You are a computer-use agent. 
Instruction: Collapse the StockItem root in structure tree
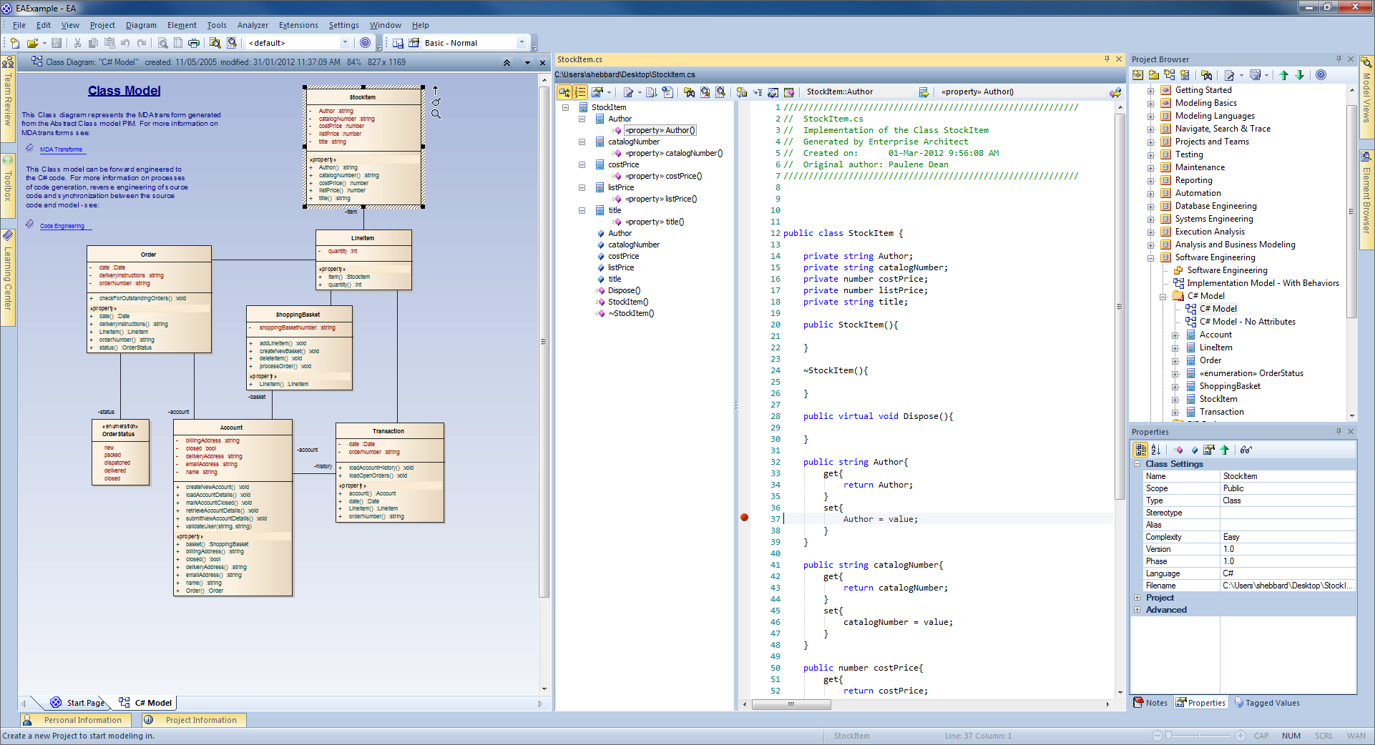(565, 108)
